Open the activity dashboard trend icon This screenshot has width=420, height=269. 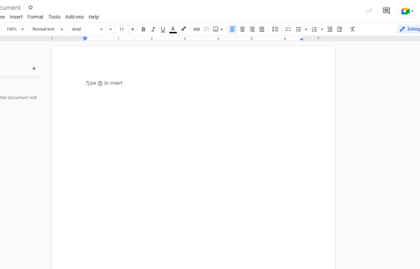tap(369, 11)
